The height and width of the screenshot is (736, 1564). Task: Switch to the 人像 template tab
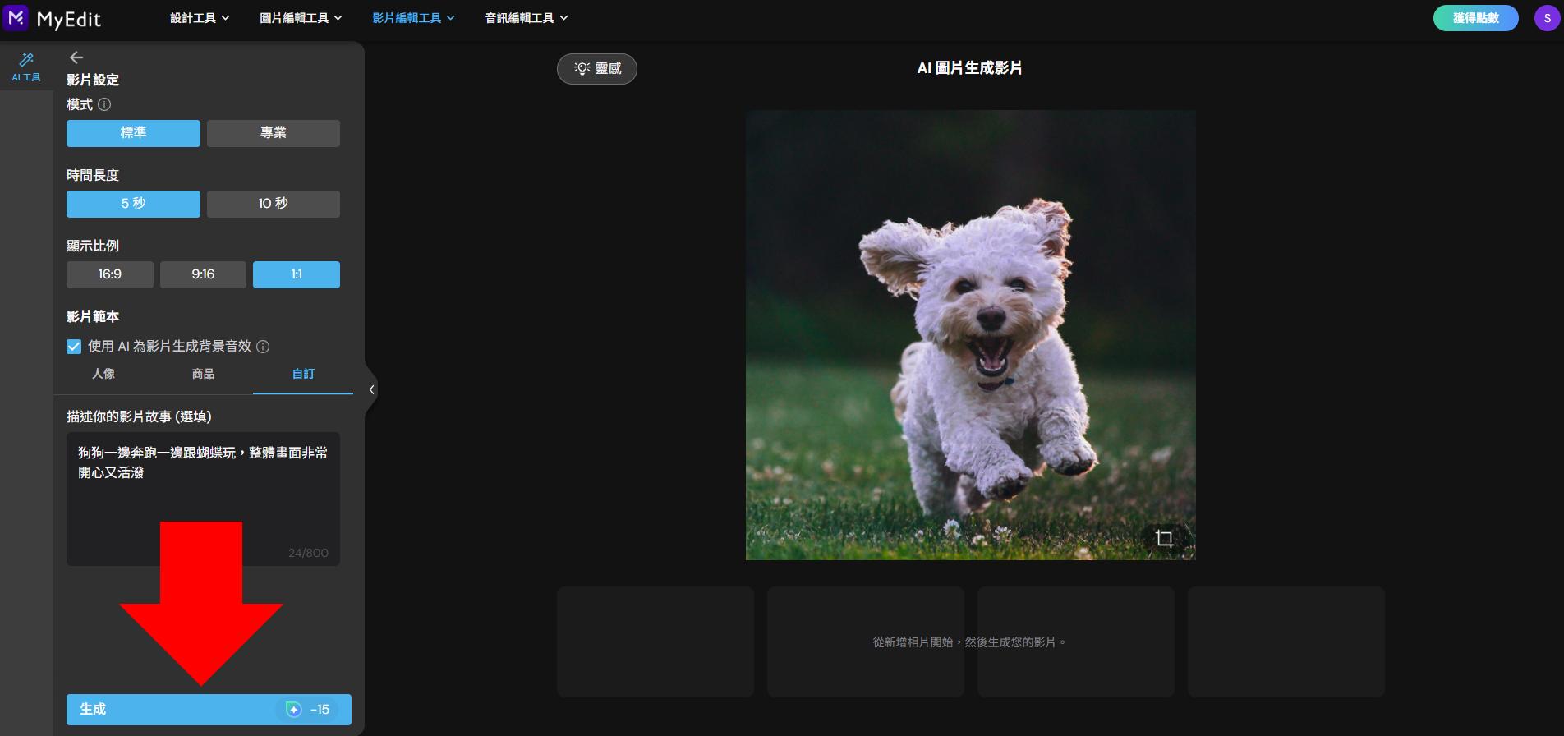coord(103,374)
